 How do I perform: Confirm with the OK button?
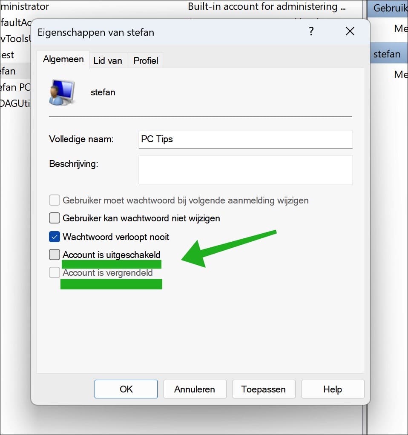[x=126, y=389]
